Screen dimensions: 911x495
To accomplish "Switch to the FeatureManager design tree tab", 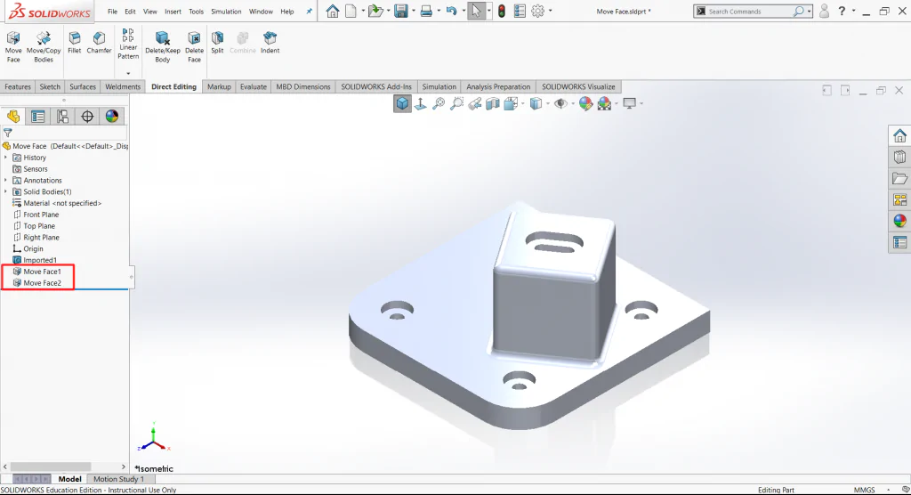I will 12,117.
